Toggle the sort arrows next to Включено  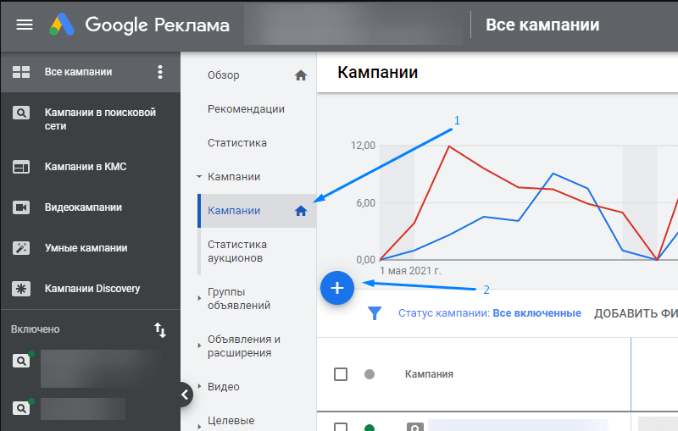160,330
